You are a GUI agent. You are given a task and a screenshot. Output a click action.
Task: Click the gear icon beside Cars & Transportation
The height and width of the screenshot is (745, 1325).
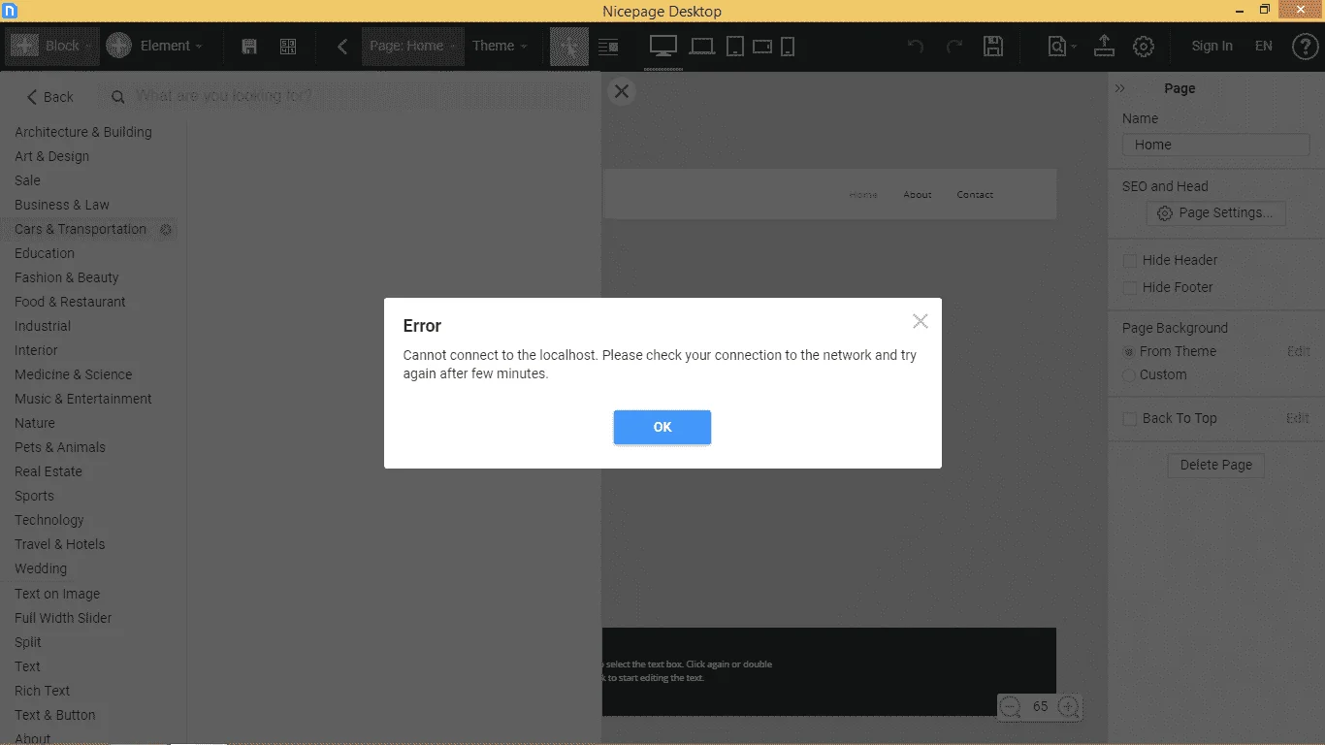point(166,230)
